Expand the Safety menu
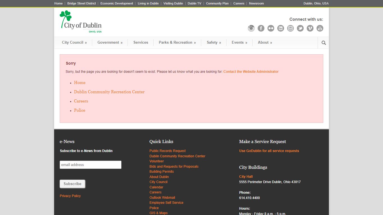This screenshot has width=383, height=215. (214, 43)
